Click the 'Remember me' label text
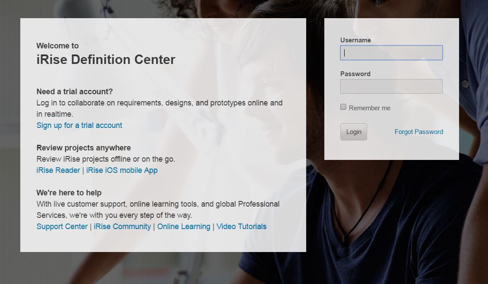488x284 pixels. (x=369, y=108)
